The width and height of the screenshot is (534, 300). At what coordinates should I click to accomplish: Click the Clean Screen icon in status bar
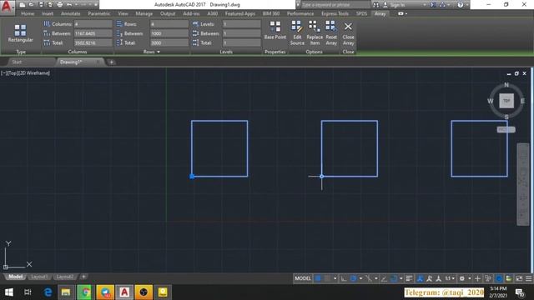click(x=519, y=278)
